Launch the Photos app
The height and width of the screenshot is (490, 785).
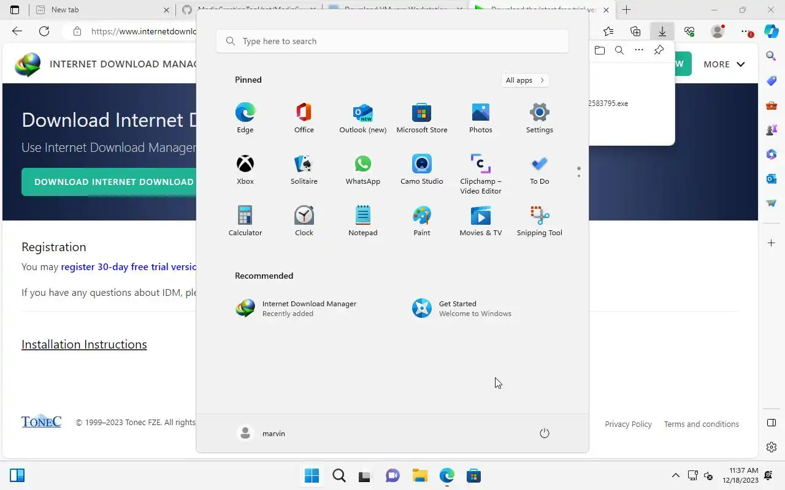(481, 118)
